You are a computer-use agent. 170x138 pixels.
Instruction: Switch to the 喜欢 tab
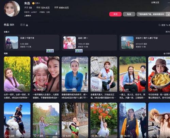22,25
